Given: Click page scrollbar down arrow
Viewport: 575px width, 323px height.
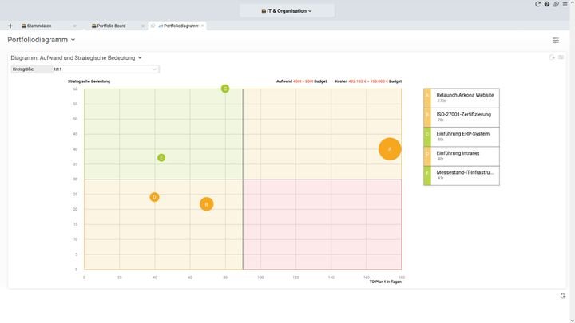Looking at the screenshot, I should [573, 321].
